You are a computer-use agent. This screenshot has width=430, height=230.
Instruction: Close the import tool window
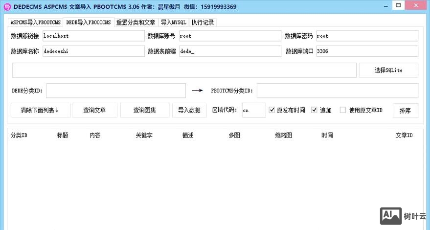pyautogui.click(x=416, y=5)
